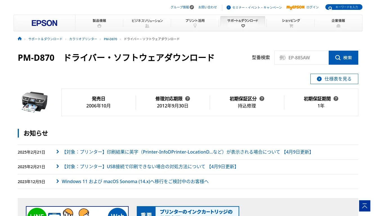The height and width of the screenshot is (216, 376).
Task: Open セミナー・イベント・キャンペーン link
Action: (254, 8)
